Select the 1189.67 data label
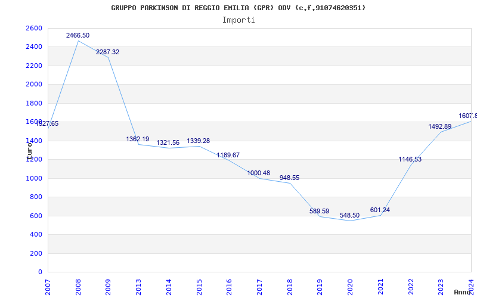 pos(228,155)
